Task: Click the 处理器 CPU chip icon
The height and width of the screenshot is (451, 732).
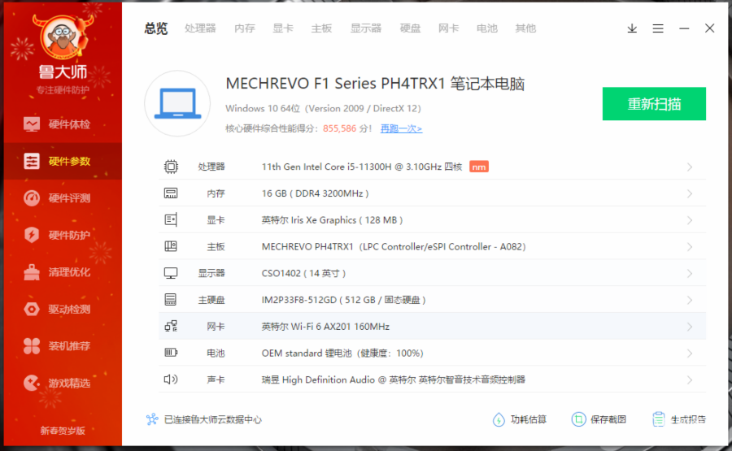Action: pyautogui.click(x=171, y=167)
